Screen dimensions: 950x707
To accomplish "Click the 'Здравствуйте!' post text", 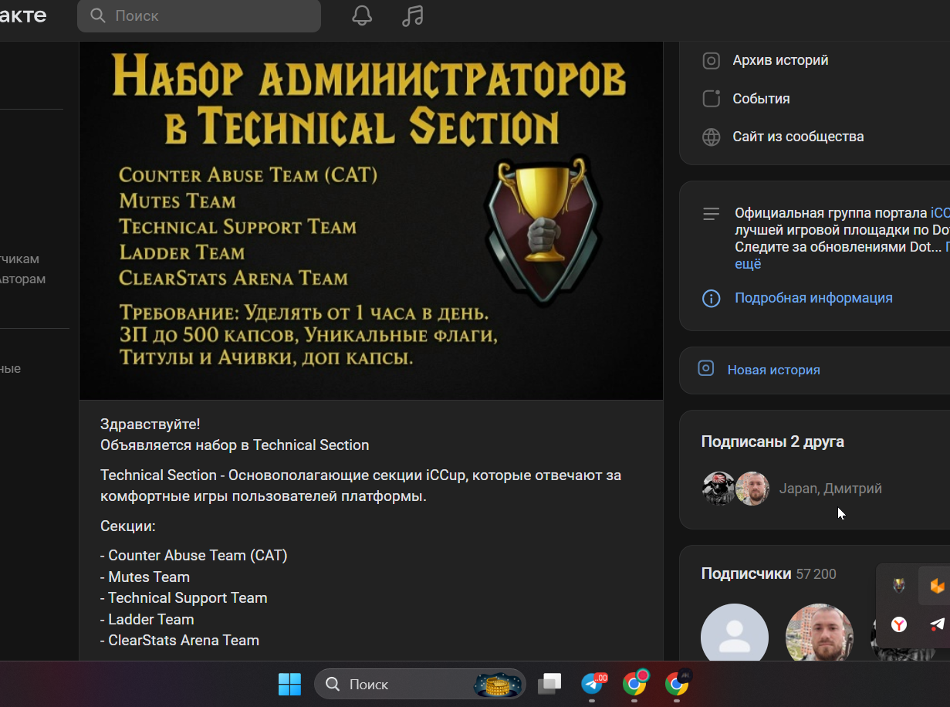I will (150, 424).
